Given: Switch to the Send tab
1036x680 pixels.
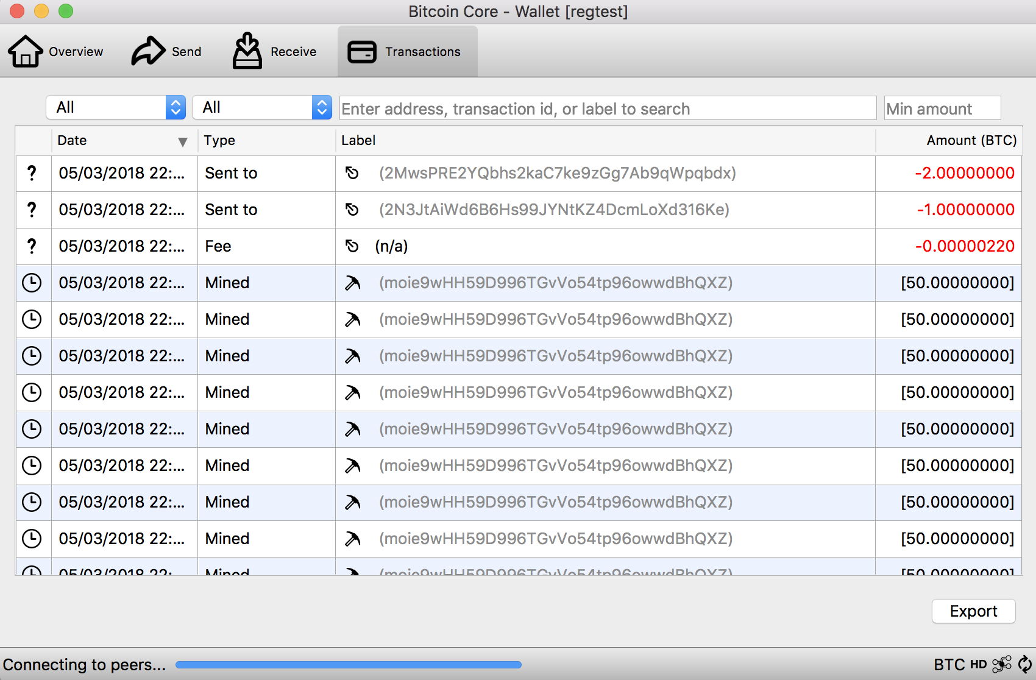Looking at the screenshot, I should click(x=166, y=52).
